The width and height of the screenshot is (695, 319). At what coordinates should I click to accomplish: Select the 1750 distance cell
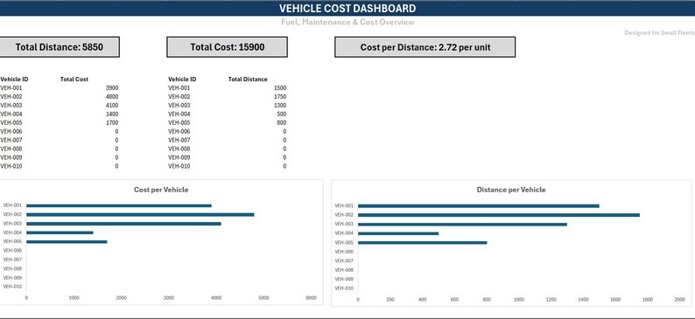coord(280,96)
